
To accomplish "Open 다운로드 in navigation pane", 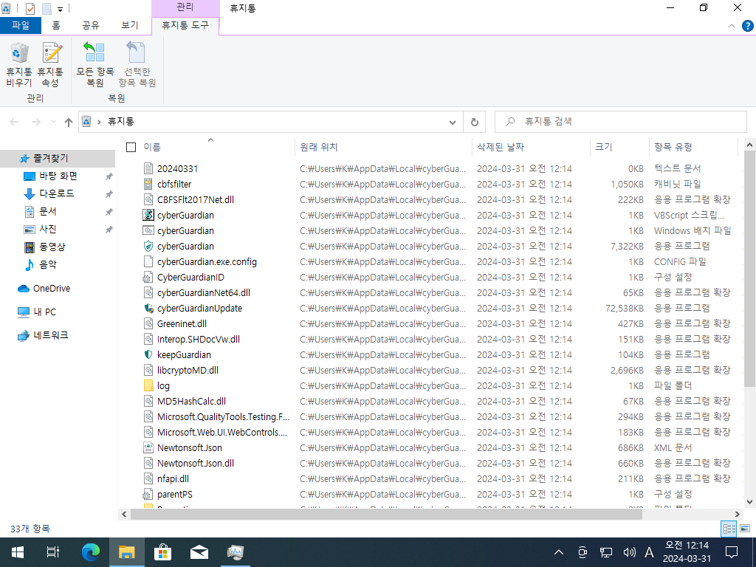I will (57, 194).
